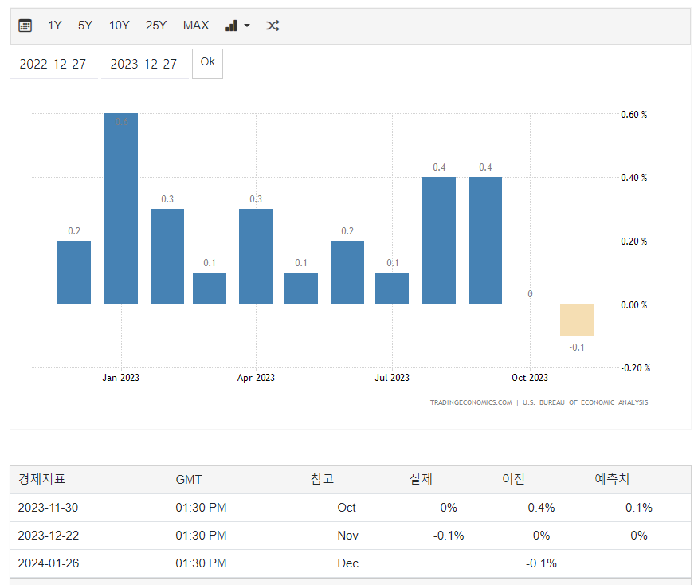
Task: Click the 0.4% previous value in the Oct row
Action: tap(541, 508)
